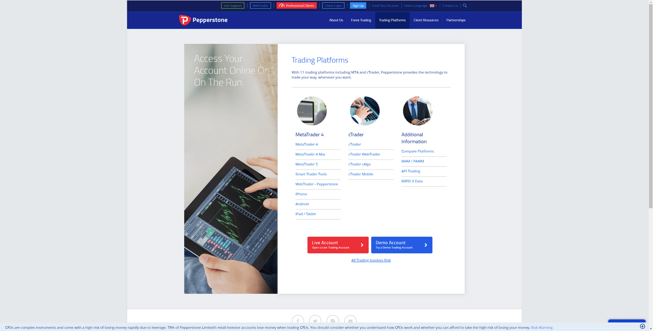Screen dimensions: 653x331
Task: Open the cTrader cAlgo link
Action: click(x=359, y=164)
